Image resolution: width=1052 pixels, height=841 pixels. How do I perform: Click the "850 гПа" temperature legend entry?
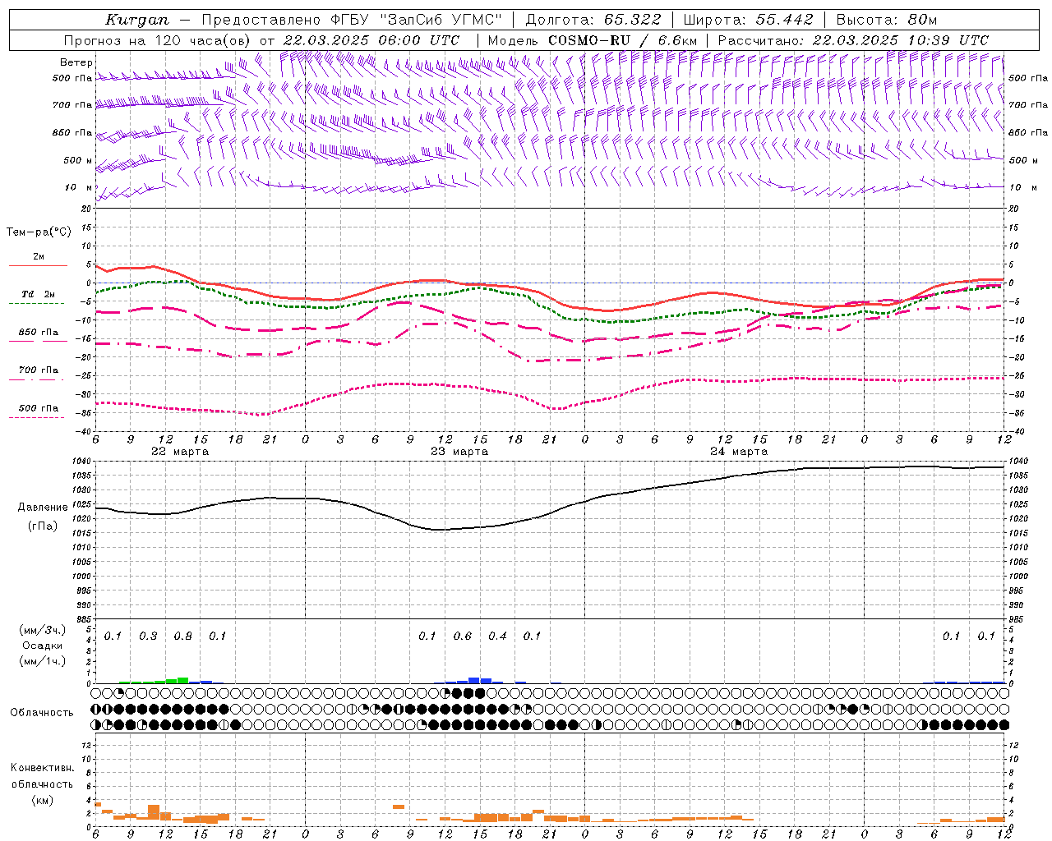point(39,333)
